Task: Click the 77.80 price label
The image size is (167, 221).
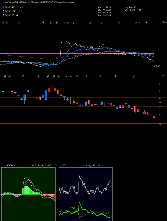Action: click(157, 66)
